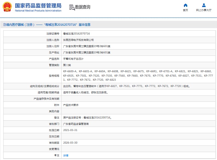Click the 管理类别 row label
The width and height of the screenshot is (217, 160).
click(54, 65)
